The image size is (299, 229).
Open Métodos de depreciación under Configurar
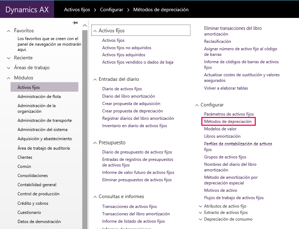[x=228, y=122]
